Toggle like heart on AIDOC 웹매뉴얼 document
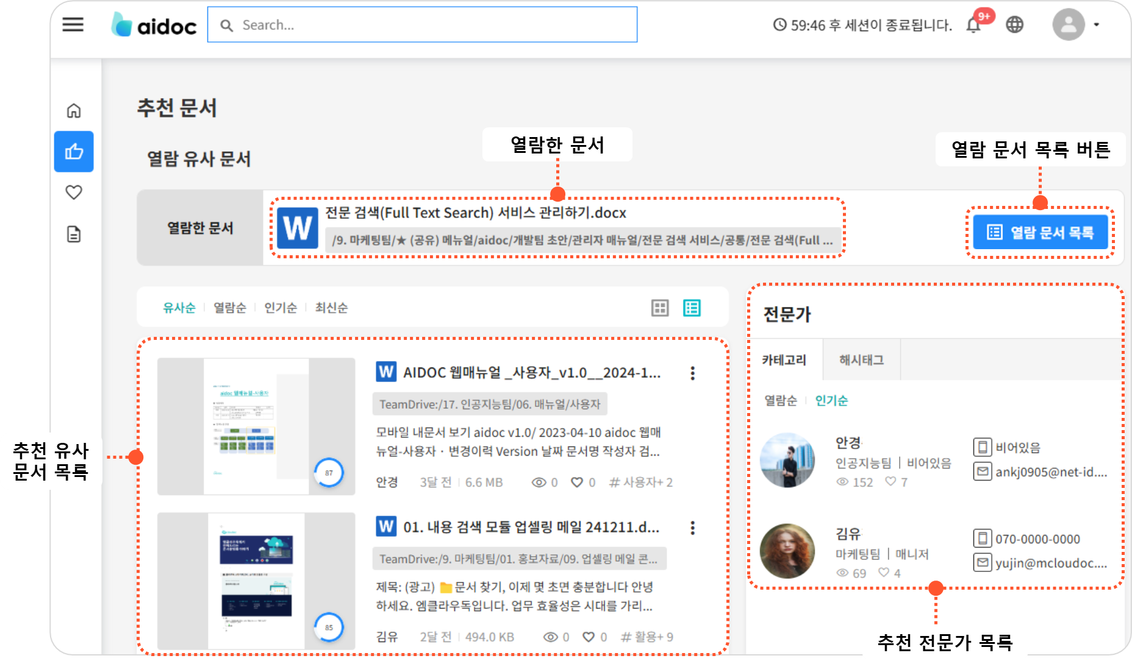The image size is (1132, 664). [576, 482]
